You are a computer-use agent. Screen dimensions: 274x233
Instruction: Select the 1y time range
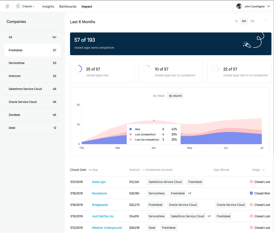pos(236,21)
